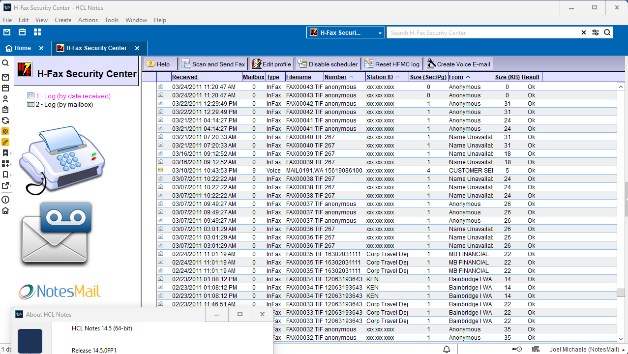Viewport: 628px width, 354px height.
Task: Click the voicemail envelope image
Action: click(x=57, y=233)
